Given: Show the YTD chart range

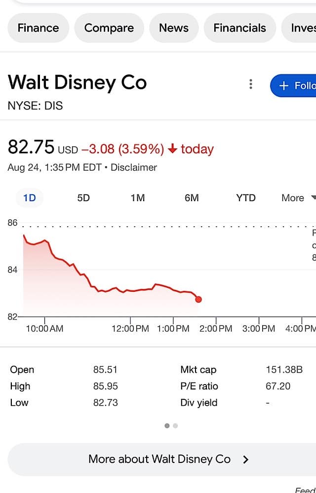Looking at the screenshot, I should point(246,198).
